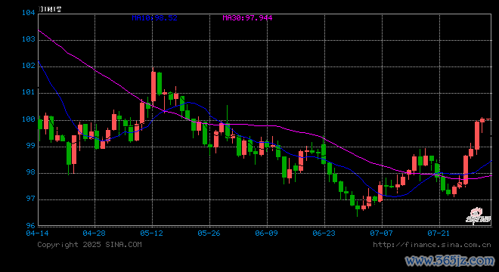Image resolution: width=499 pixels, height=272 pixels.
Task: Click the 04-14 date axis label
Action: pos(37,233)
